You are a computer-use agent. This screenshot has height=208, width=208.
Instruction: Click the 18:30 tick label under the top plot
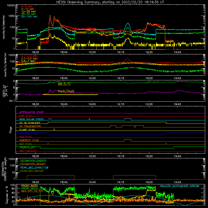(x=35, y=52)
